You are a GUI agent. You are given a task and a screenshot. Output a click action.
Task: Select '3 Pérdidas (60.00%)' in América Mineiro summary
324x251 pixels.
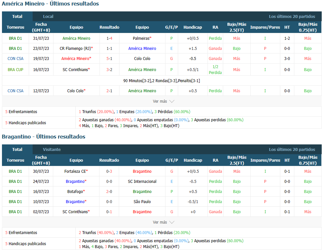[172, 111]
